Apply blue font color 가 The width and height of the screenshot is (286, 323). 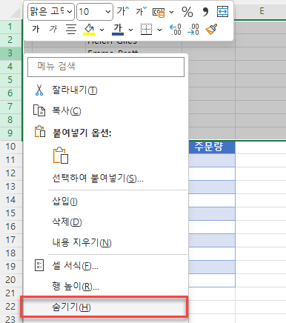118,30
